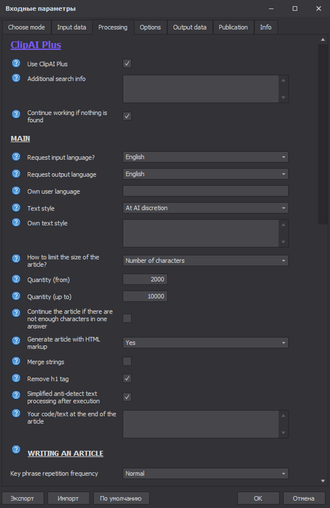330x508 pixels.
Task: Click help icon beside Merge strings
Action: point(16,361)
